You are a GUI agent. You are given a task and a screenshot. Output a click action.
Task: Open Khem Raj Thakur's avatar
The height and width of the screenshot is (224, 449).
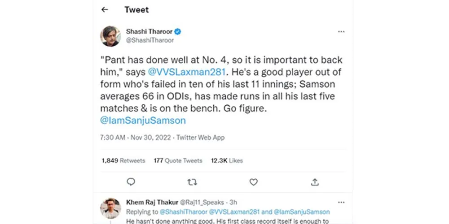coord(110,208)
